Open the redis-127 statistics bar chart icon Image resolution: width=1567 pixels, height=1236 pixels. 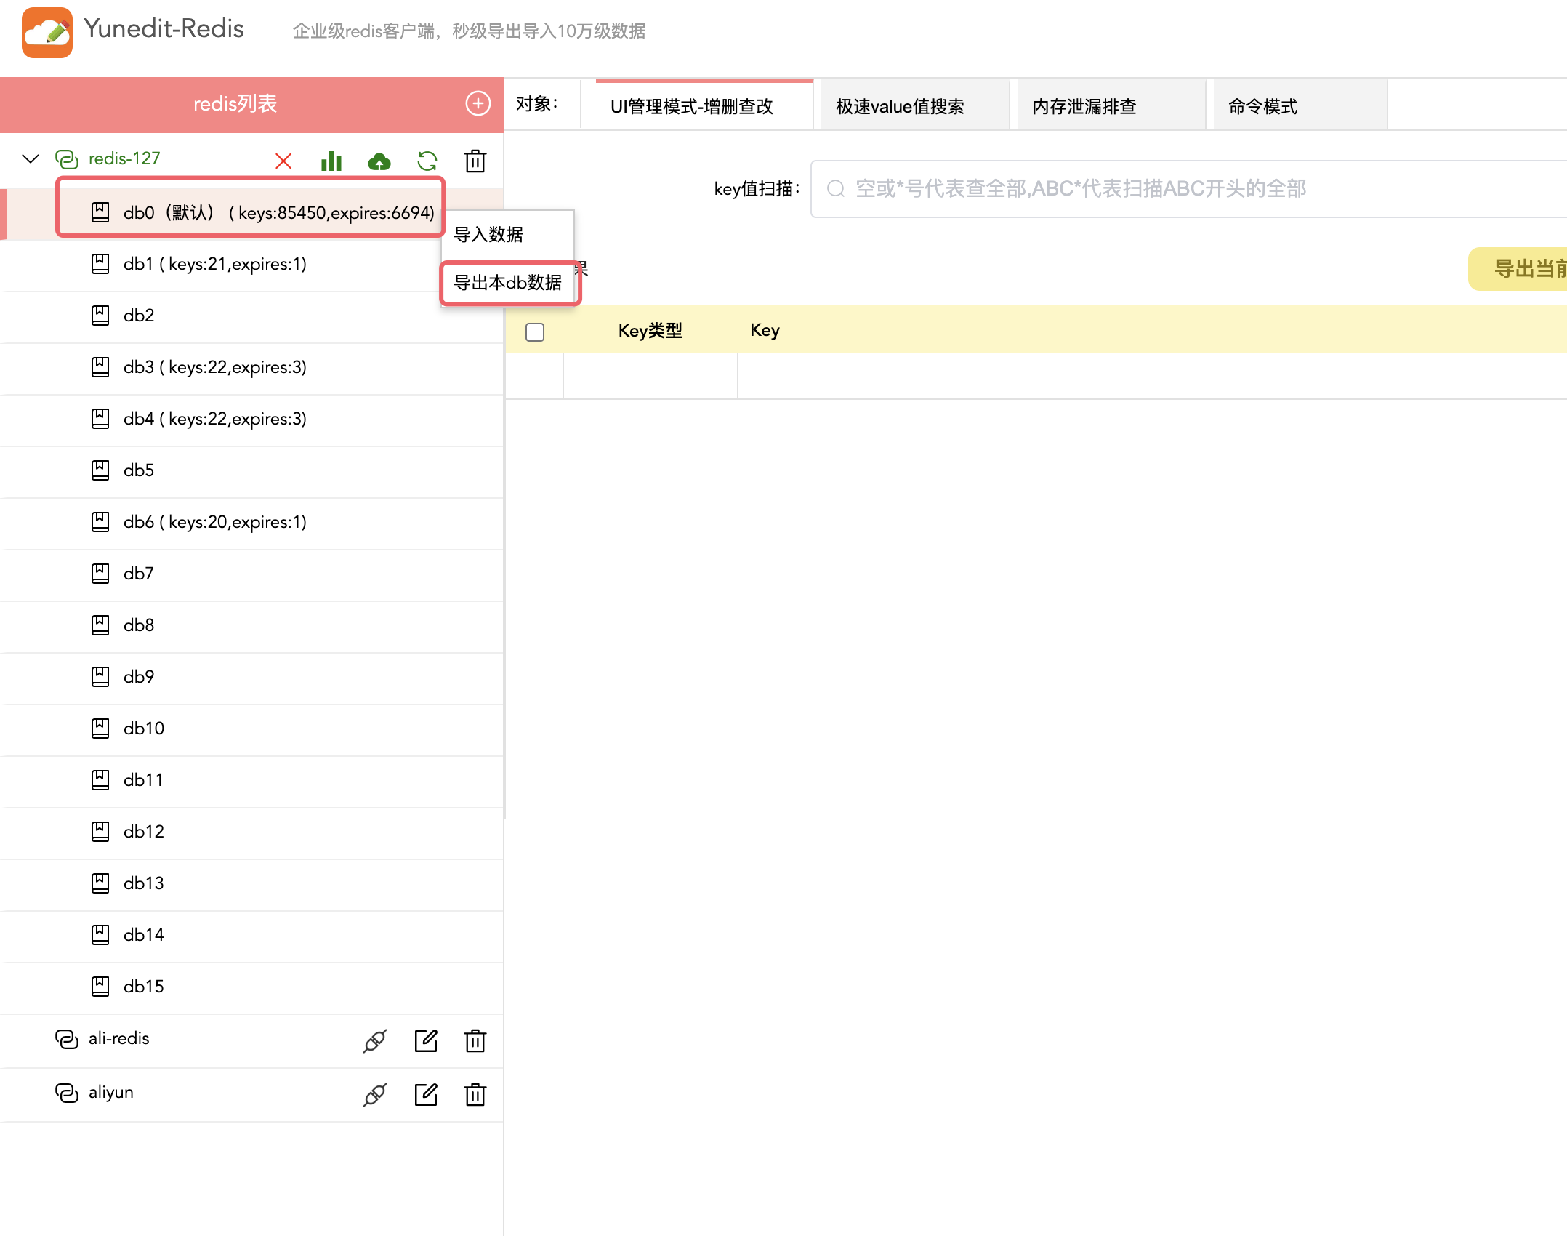pos(331,161)
